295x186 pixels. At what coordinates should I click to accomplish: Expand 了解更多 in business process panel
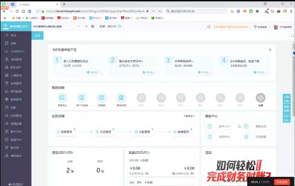(x=189, y=116)
